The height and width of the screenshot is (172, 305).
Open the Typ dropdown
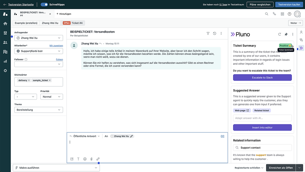(x=26, y=97)
